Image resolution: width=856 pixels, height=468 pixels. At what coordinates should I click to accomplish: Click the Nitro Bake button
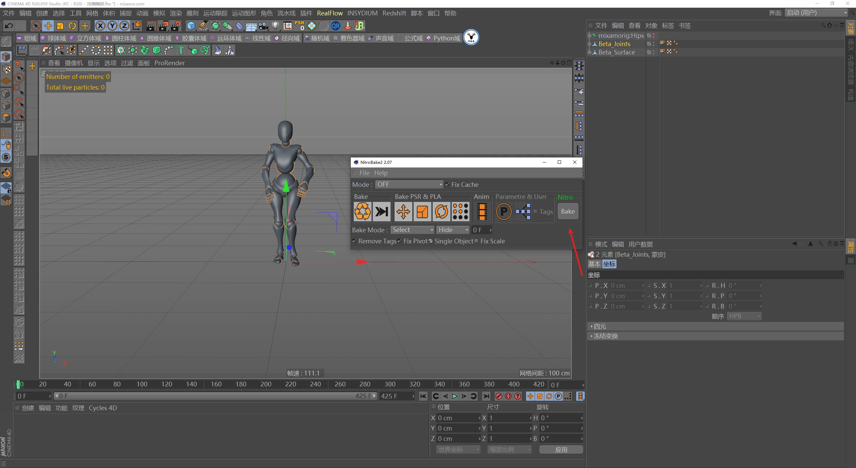coord(567,212)
